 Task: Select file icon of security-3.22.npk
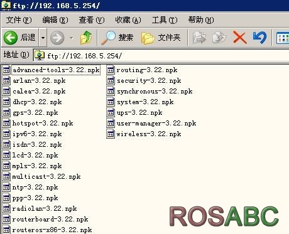pos(111,80)
